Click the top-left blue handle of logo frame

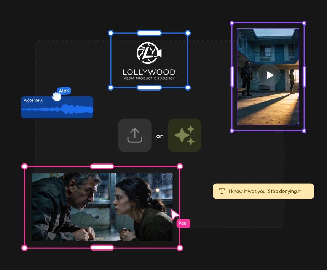(x=111, y=33)
